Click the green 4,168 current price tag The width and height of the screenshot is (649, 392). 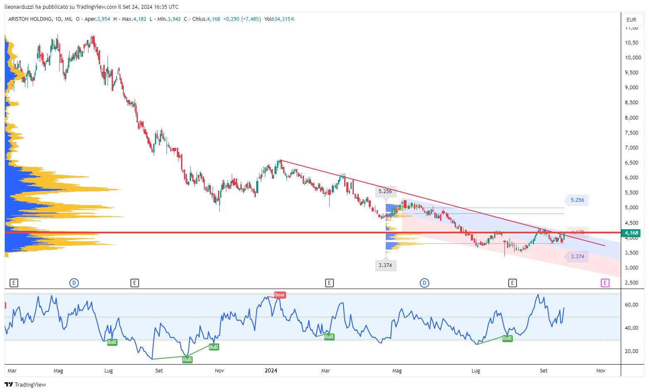[631, 233]
